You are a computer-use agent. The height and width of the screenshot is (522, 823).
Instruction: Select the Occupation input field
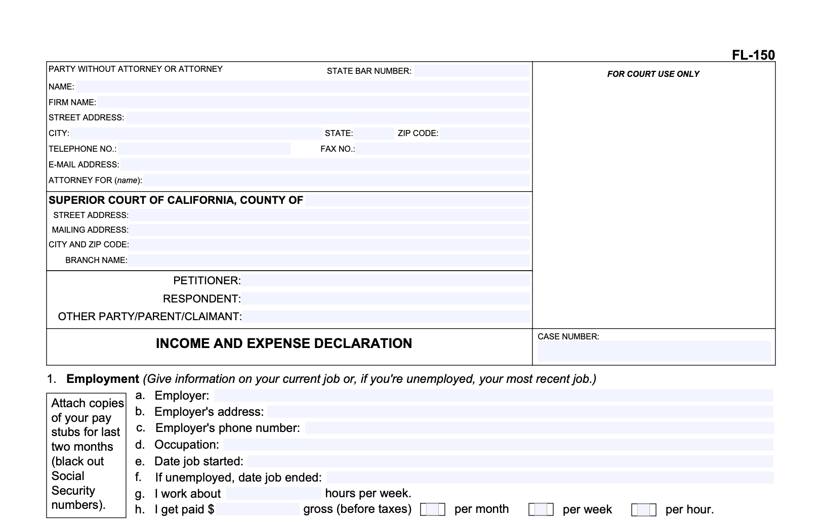[498, 445]
